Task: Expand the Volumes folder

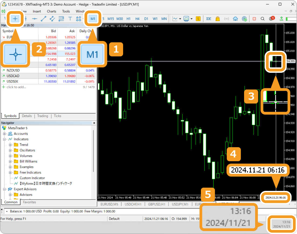Action: pos(10,156)
